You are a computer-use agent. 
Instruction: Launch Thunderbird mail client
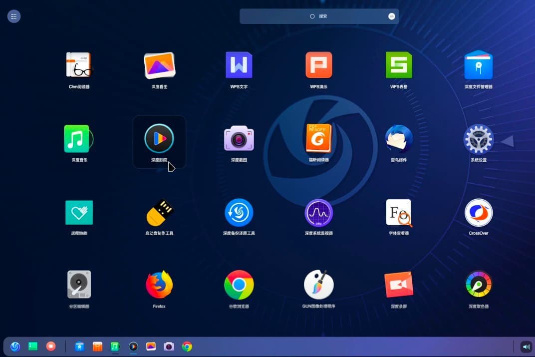(x=399, y=139)
